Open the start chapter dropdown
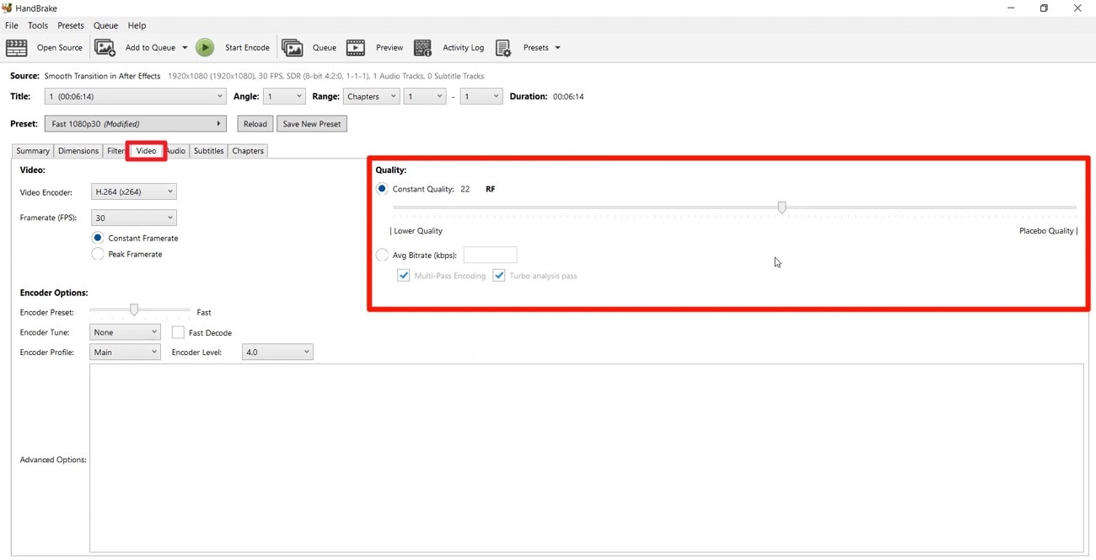Image resolution: width=1096 pixels, height=560 pixels. pyautogui.click(x=424, y=96)
